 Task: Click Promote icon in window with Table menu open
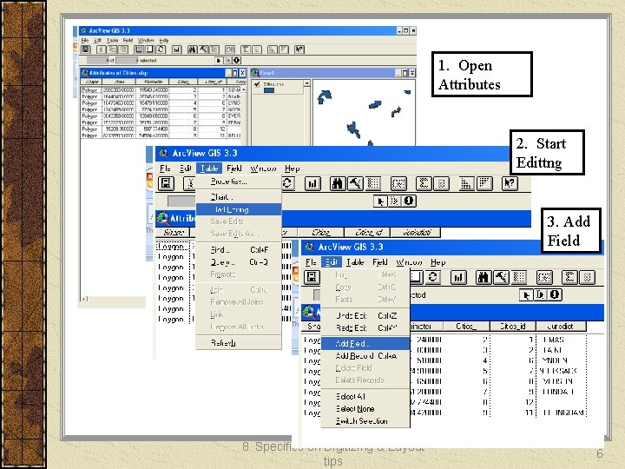(x=373, y=183)
